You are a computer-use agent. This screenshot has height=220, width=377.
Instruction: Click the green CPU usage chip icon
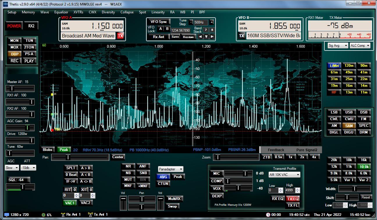[44, 215]
